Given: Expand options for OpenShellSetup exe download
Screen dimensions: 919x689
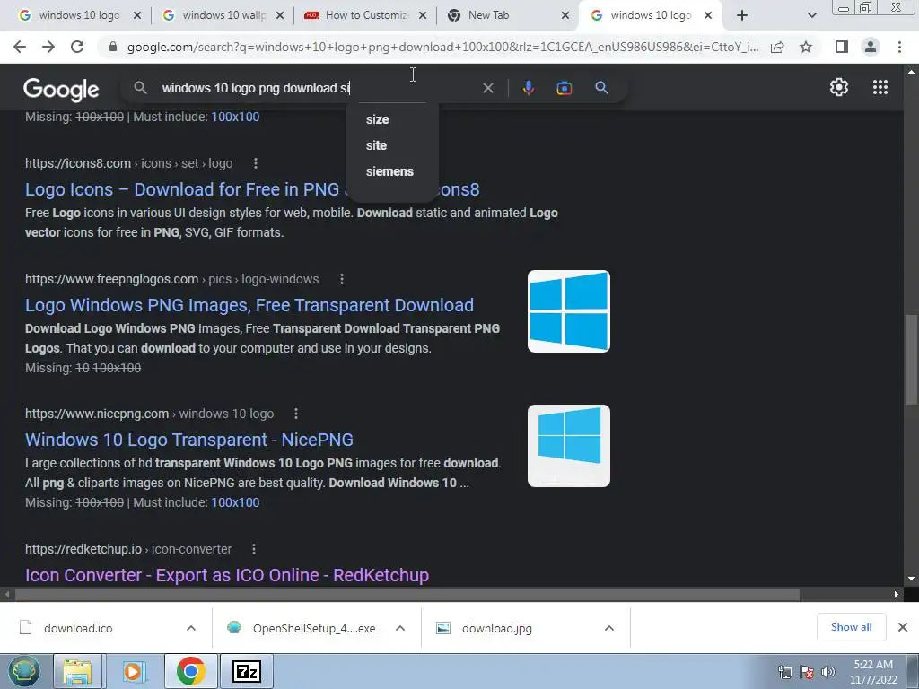Looking at the screenshot, I should (400, 628).
